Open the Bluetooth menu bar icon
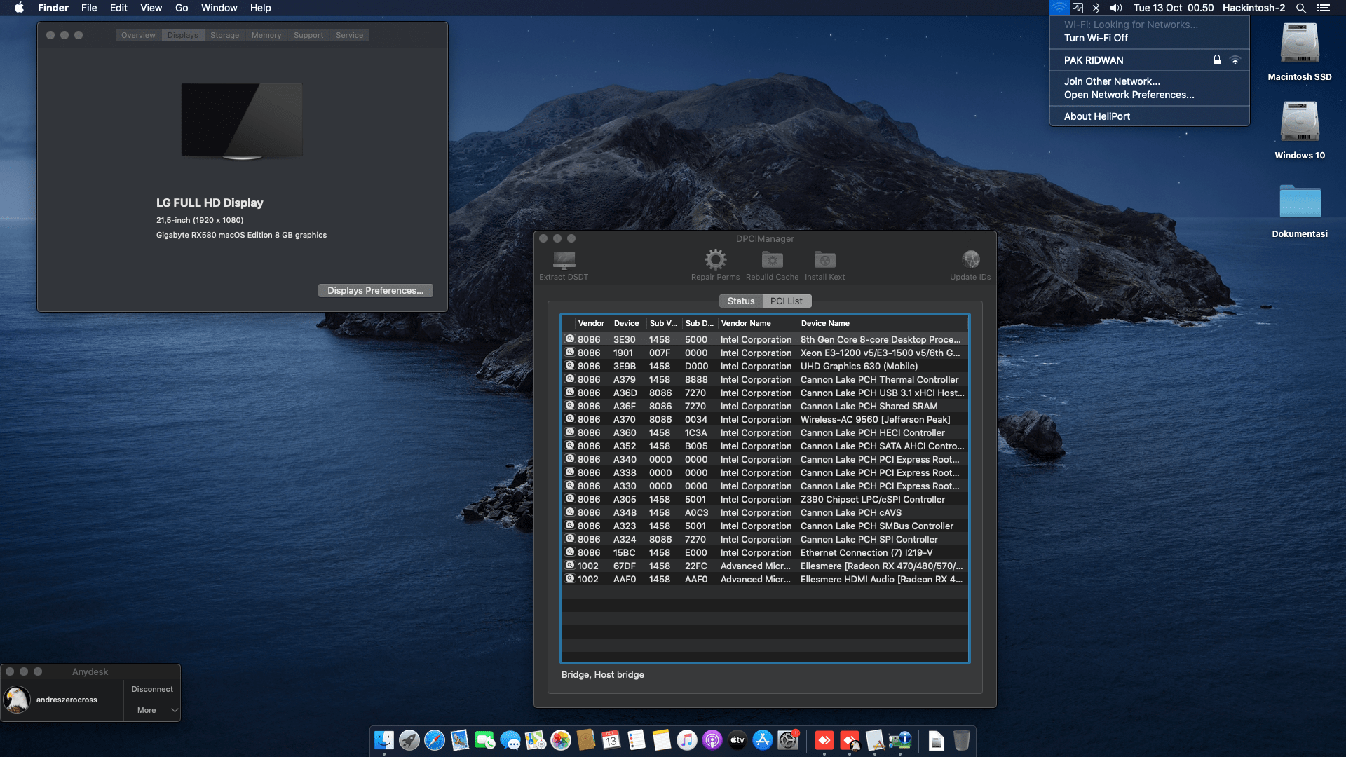The image size is (1346, 757). [x=1096, y=8]
